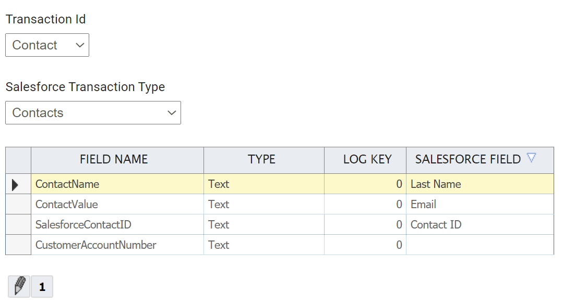Click the filter funnel icon on Salesforce Field
Viewport: 563px width, 305px height.
click(x=531, y=158)
